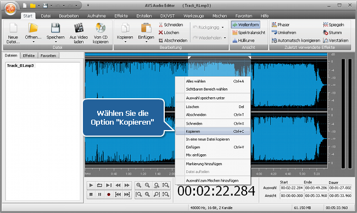Viewport: 357px width, 213px height.
Task: Click the Auswahl Ende time field
Action: tap(316, 188)
